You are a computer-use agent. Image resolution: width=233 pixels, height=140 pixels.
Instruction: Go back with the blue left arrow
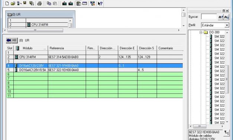9,40
